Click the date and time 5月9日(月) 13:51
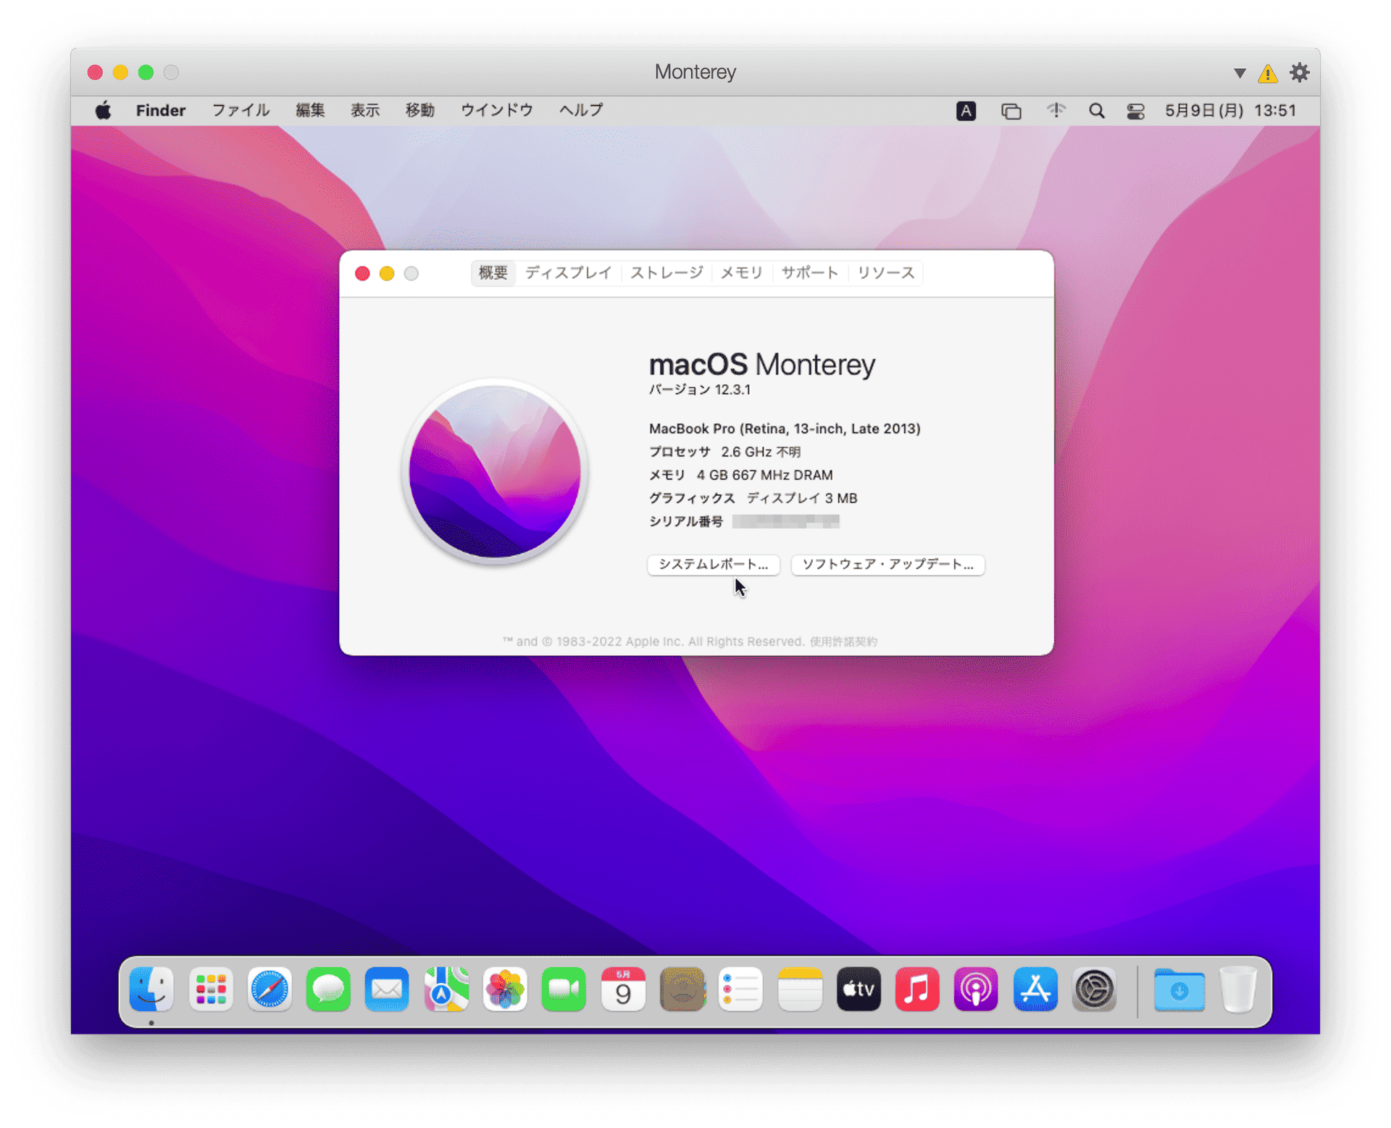 click(x=1230, y=110)
